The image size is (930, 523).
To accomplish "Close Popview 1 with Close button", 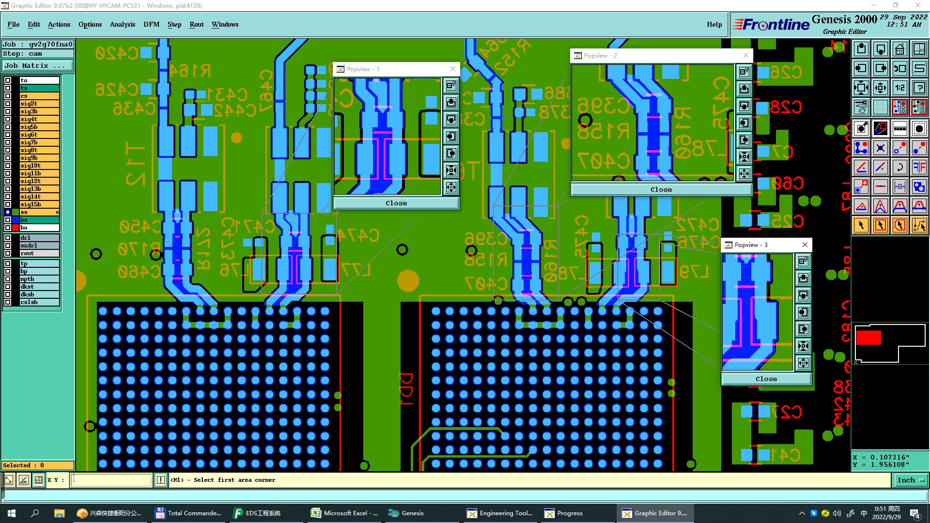I will click(x=396, y=203).
